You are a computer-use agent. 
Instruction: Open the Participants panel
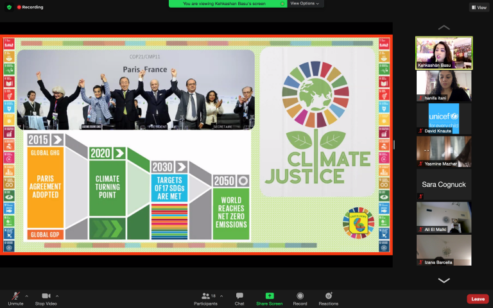pyautogui.click(x=207, y=296)
